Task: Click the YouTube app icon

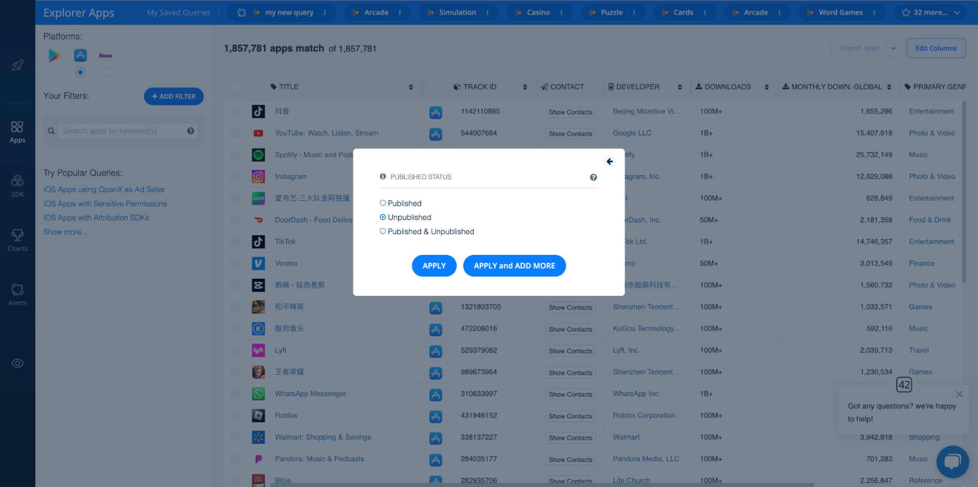Action: click(x=258, y=133)
